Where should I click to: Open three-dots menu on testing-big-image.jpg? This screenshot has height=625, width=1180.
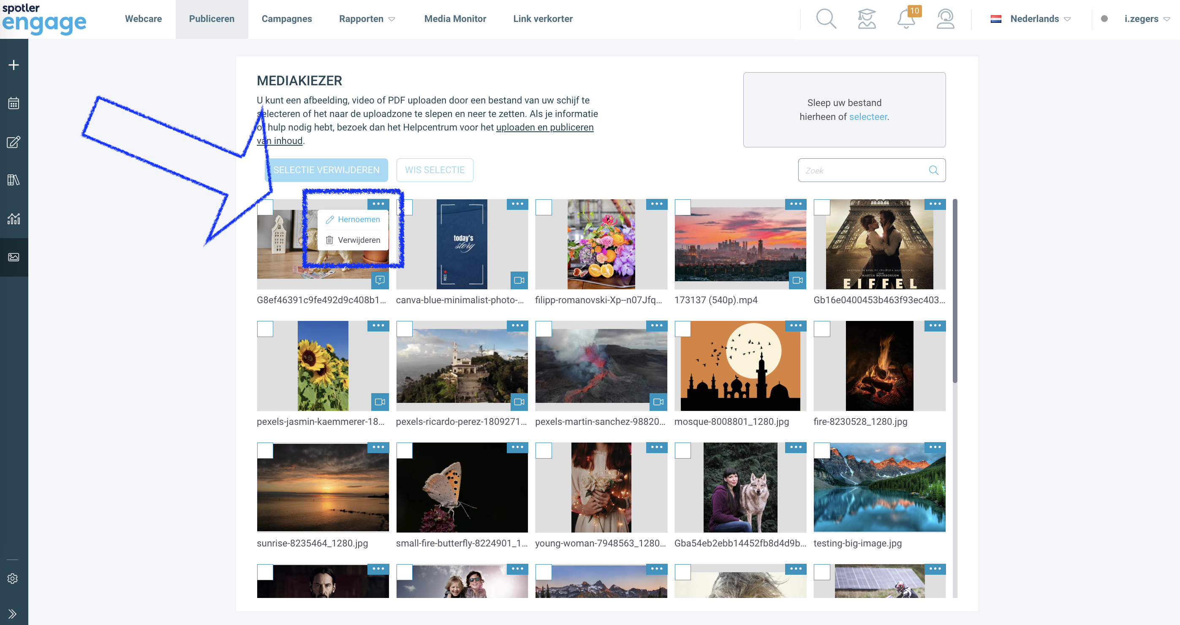(x=935, y=447)
